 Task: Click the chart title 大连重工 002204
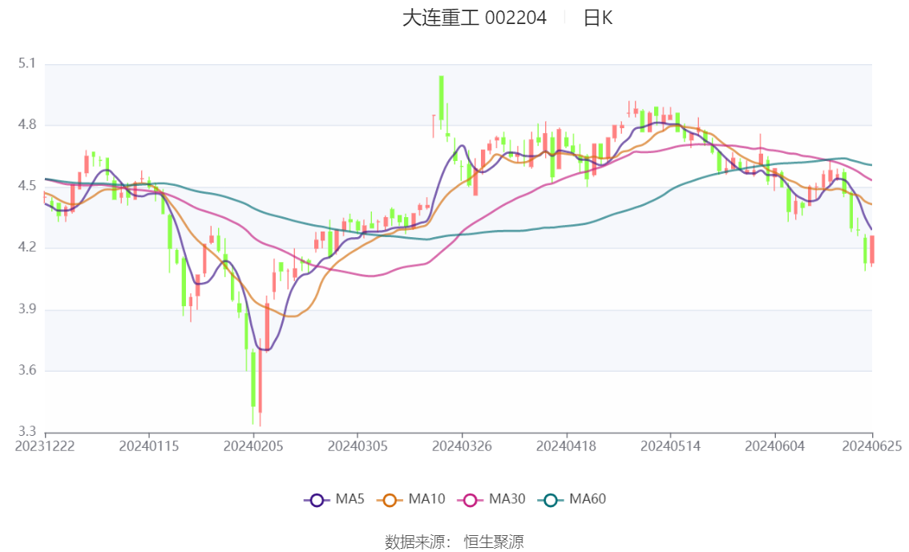(x=474, y=18)
